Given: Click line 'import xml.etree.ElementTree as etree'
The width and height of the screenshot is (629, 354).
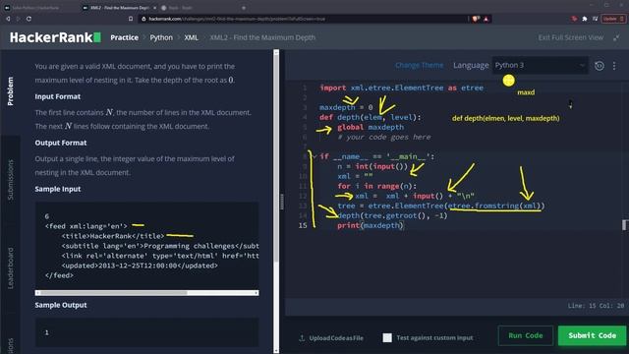Looking at the screenshot, I should 402,88.
